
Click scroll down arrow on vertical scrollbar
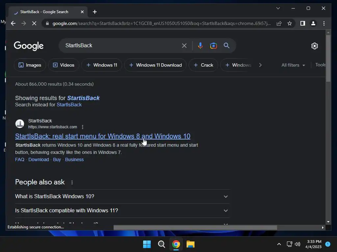click(x=328, y=222)
